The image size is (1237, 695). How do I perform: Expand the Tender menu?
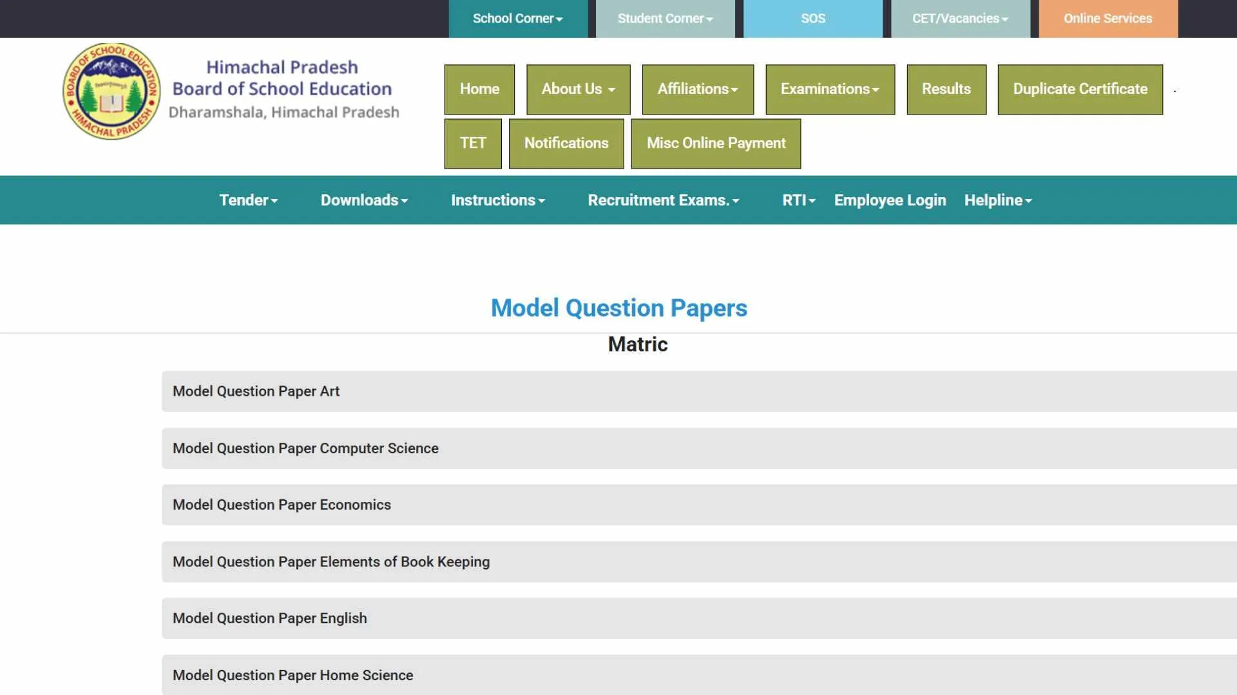249,200
